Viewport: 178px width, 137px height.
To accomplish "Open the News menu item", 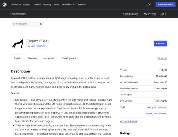I will coord(56,5).
